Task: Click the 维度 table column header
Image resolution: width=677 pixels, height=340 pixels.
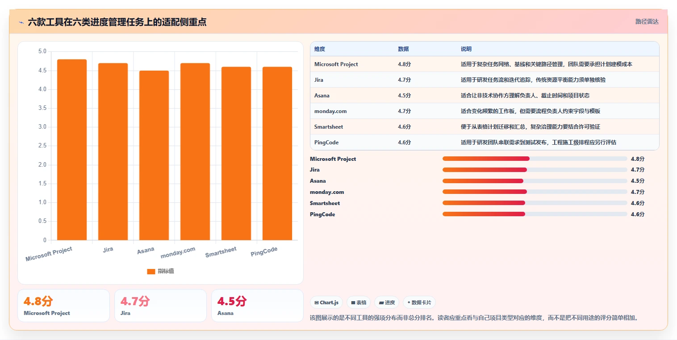Action: click(x=319, y=49)
